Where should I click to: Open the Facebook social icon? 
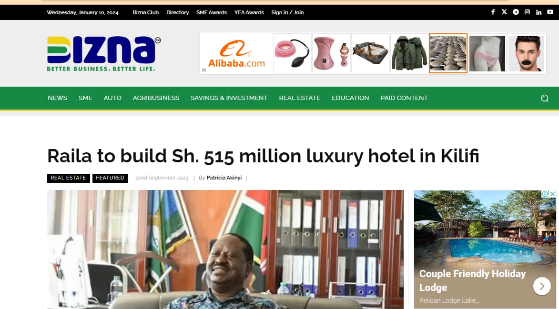tap(493, 12)
